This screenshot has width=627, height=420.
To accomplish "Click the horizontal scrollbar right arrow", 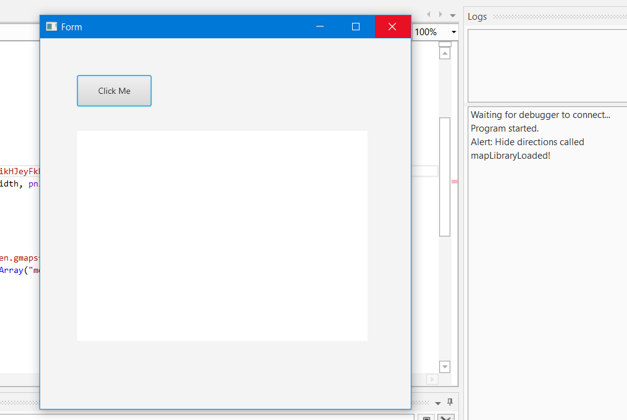I will 432,379.
